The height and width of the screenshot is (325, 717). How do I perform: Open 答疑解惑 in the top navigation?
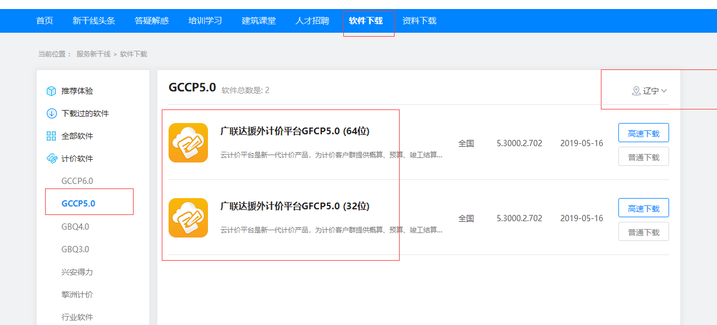coord(152,21)
